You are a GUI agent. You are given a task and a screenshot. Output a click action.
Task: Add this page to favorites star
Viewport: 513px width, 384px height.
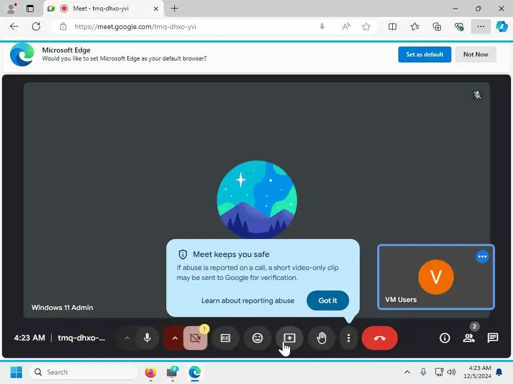[366, 26]
